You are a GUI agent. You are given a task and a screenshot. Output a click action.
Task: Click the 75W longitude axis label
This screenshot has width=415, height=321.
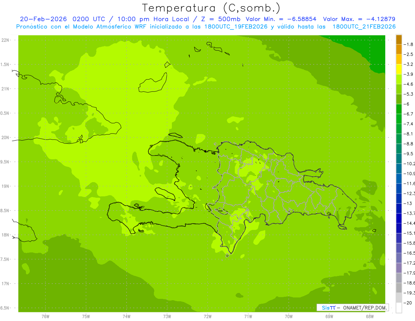[86, 316]
